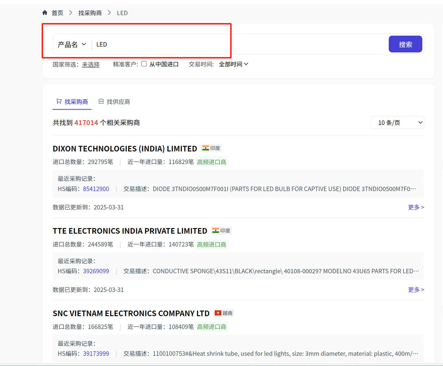
Task: Go to 找采购商 breadcrumb link
Action: (x=90, y=13)
